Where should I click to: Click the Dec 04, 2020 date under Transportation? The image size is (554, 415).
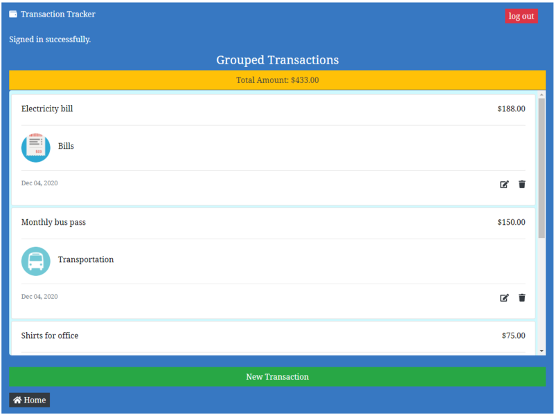pyautogui.click(x=39, y=297)
